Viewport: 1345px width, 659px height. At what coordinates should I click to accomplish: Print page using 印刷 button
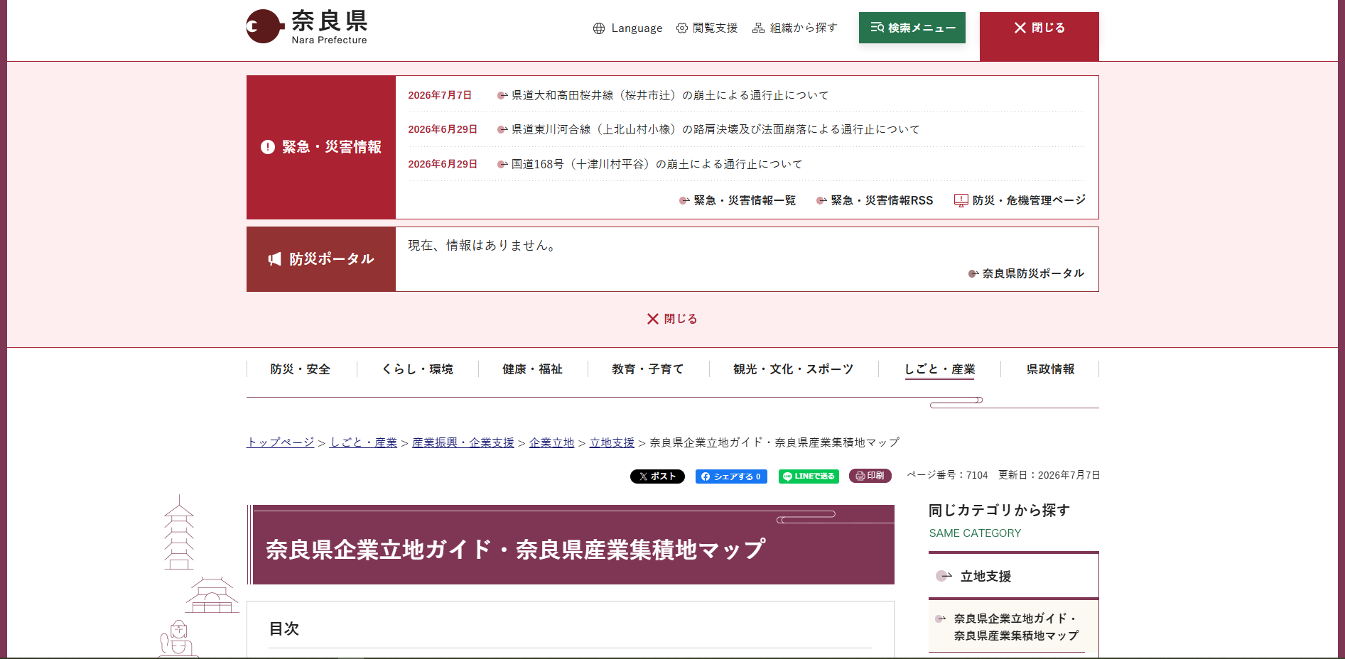[870, 476]
